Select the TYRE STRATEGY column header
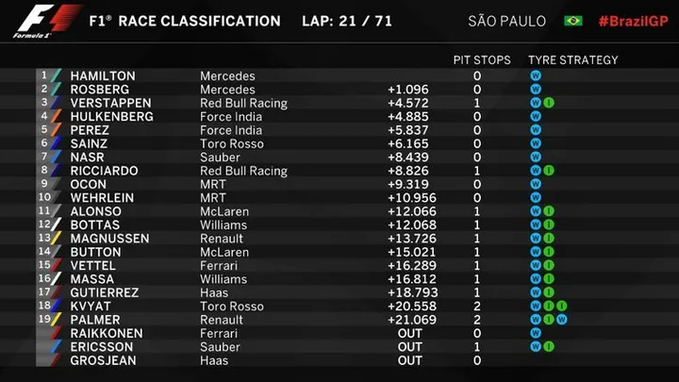 573,59
